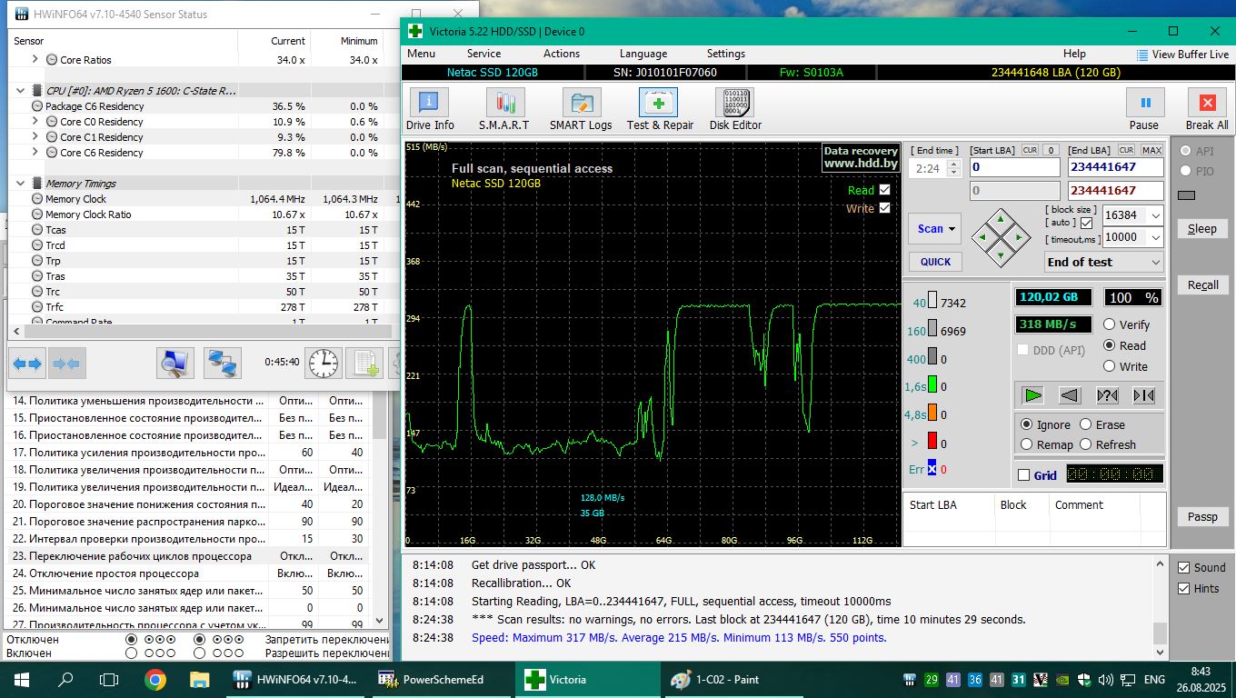Click the reverse scan arrow button
The height and width of the screenshot is (698, 1236).
(x=1070, y=395)
